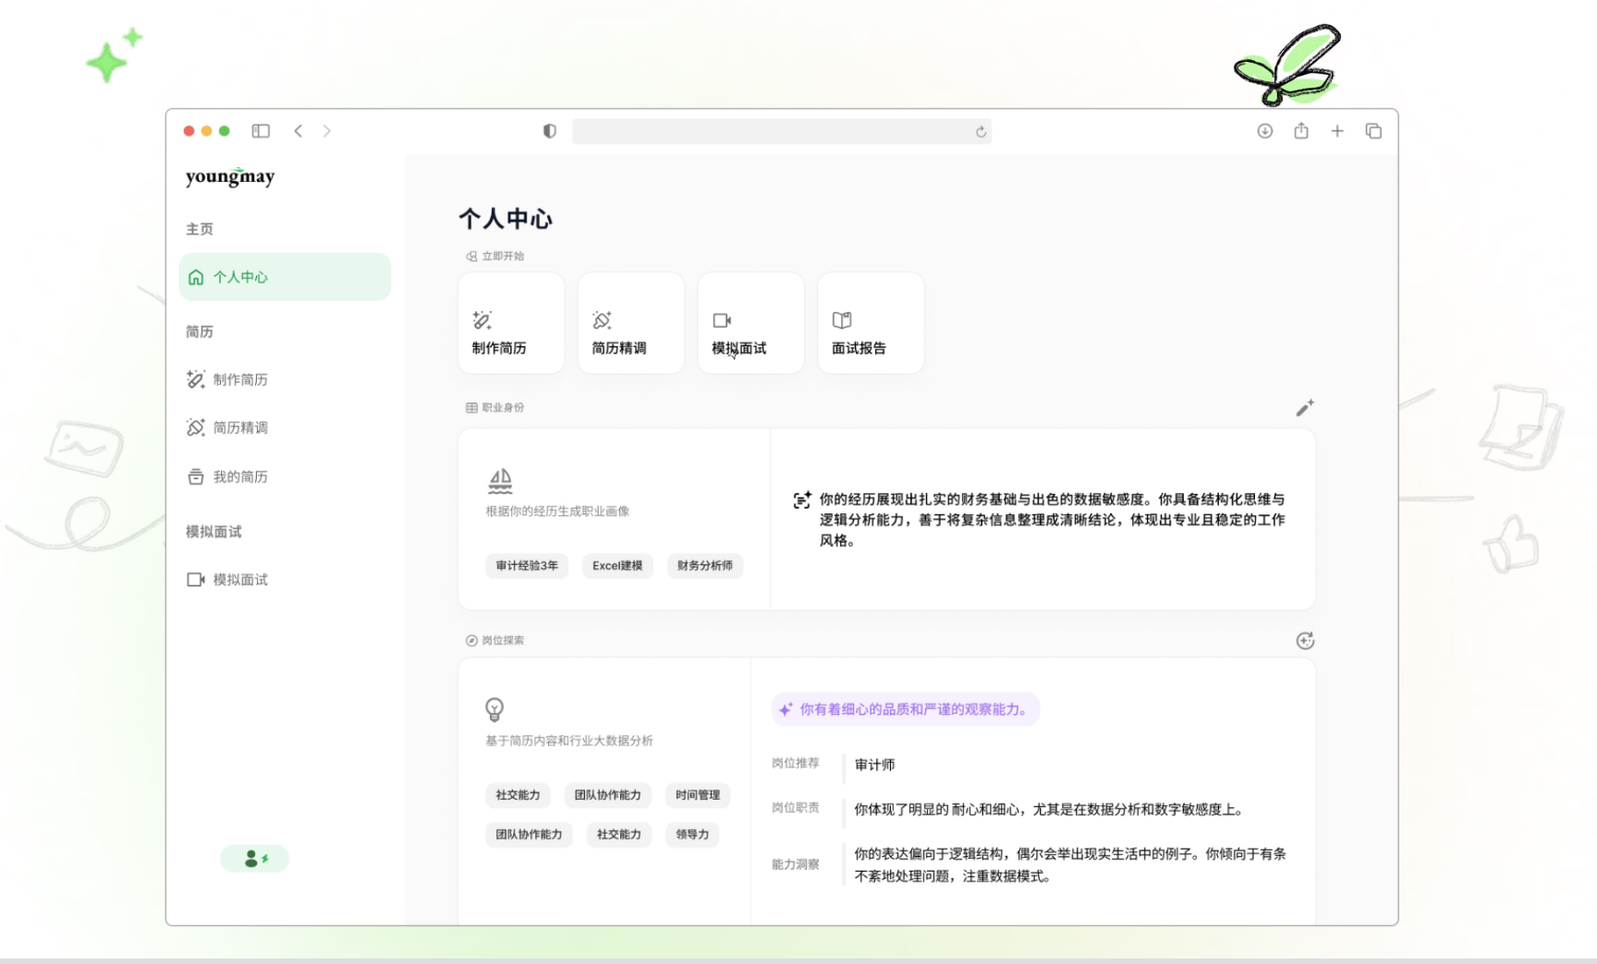Click the 我的简历 sidebar archive icon
Viewport: 1597px width, 964px height.
click(196, 476)
